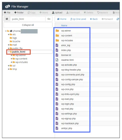
Task: Click the wp-load.php file icon
Action: point(57,99)
